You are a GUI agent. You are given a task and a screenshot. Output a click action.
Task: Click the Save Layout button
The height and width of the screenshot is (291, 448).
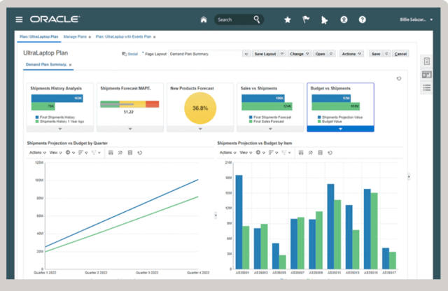(265, 54)
